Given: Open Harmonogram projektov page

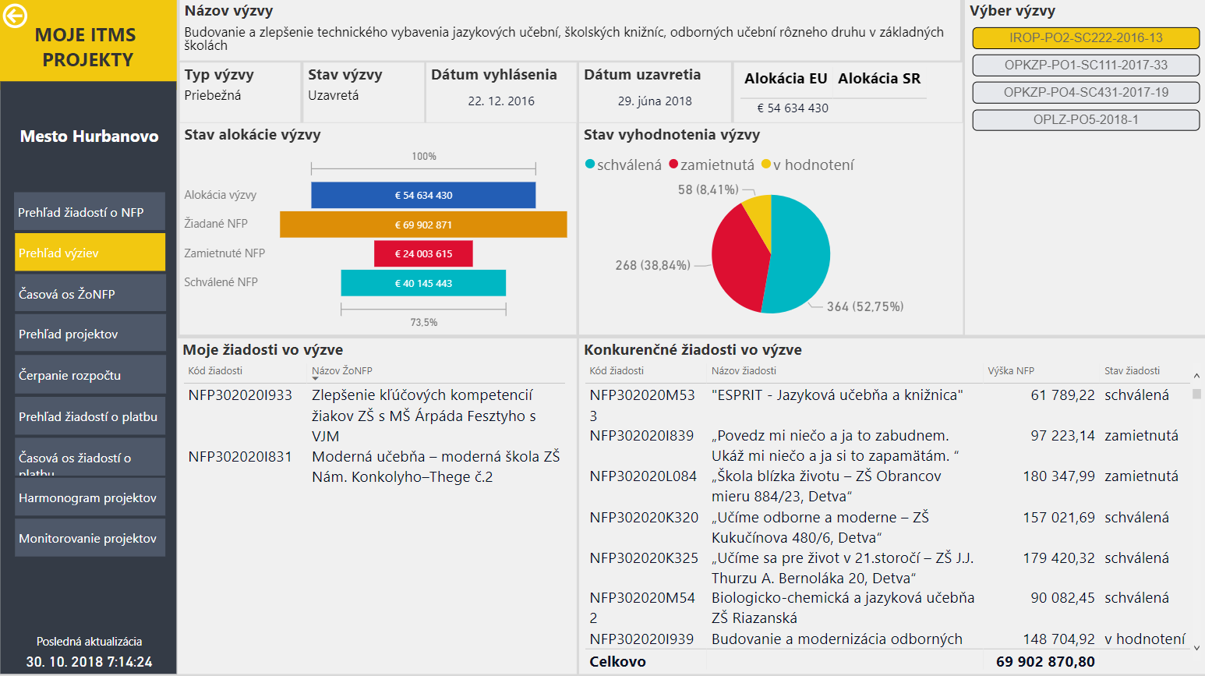Looking at the screenshot, I should (90, 497).
